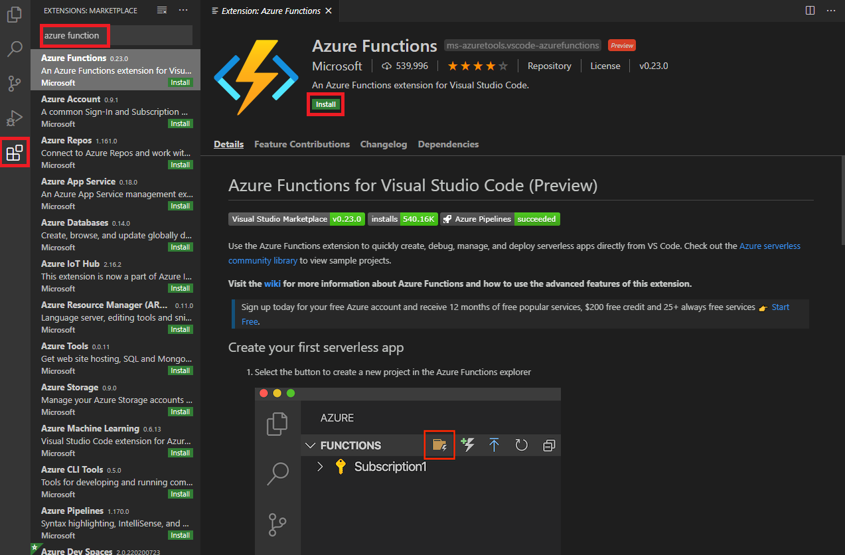Install the Azure IoT Hub extension
The height and width of the screenshot is (555, 845).
(181, 289)
